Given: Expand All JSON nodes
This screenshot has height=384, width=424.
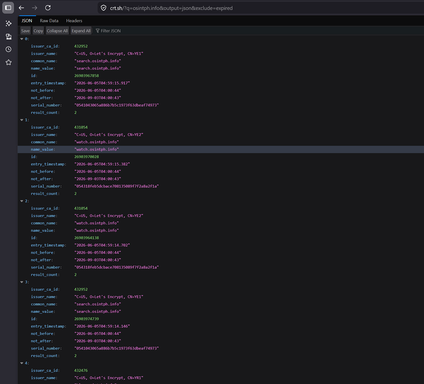Looking at the screenshot, I should point(81,31).
